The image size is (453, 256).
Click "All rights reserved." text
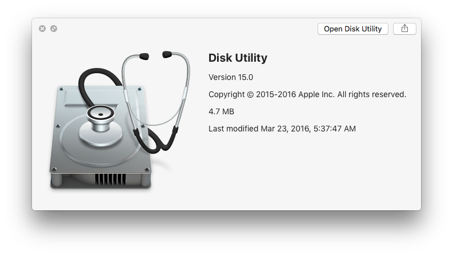click(x=372, y=94)
